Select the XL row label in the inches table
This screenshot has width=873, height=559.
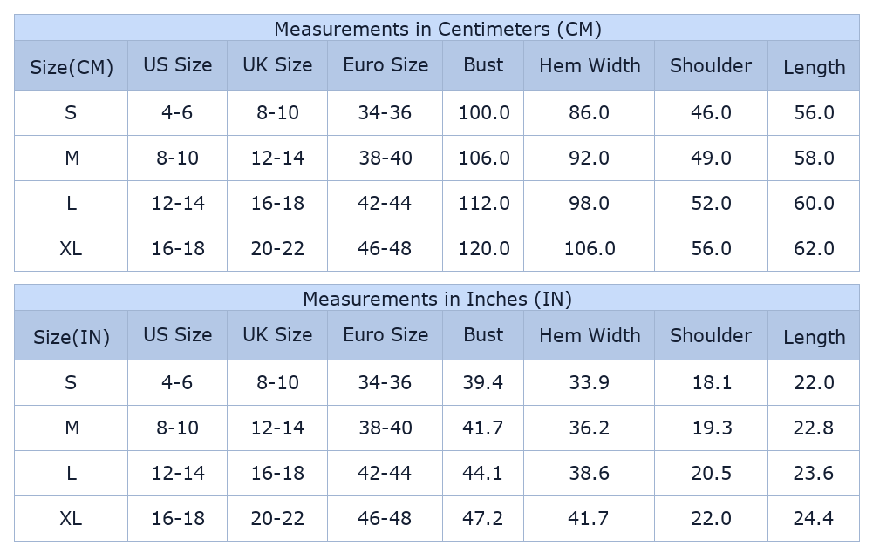72,518
